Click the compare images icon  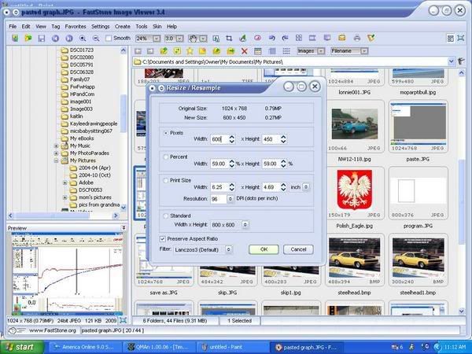[x=299, y=39]
